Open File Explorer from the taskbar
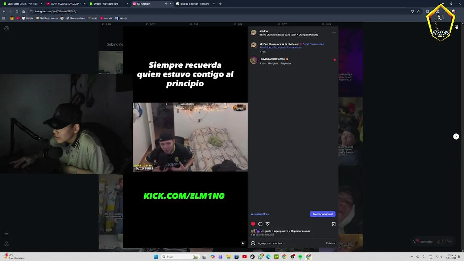Viewport: 464px width, 261px height. (x=228, y=257)
